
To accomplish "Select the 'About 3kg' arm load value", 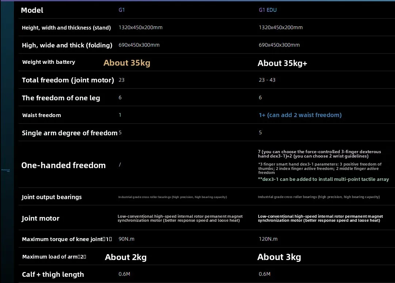I will tap(279, 257).
